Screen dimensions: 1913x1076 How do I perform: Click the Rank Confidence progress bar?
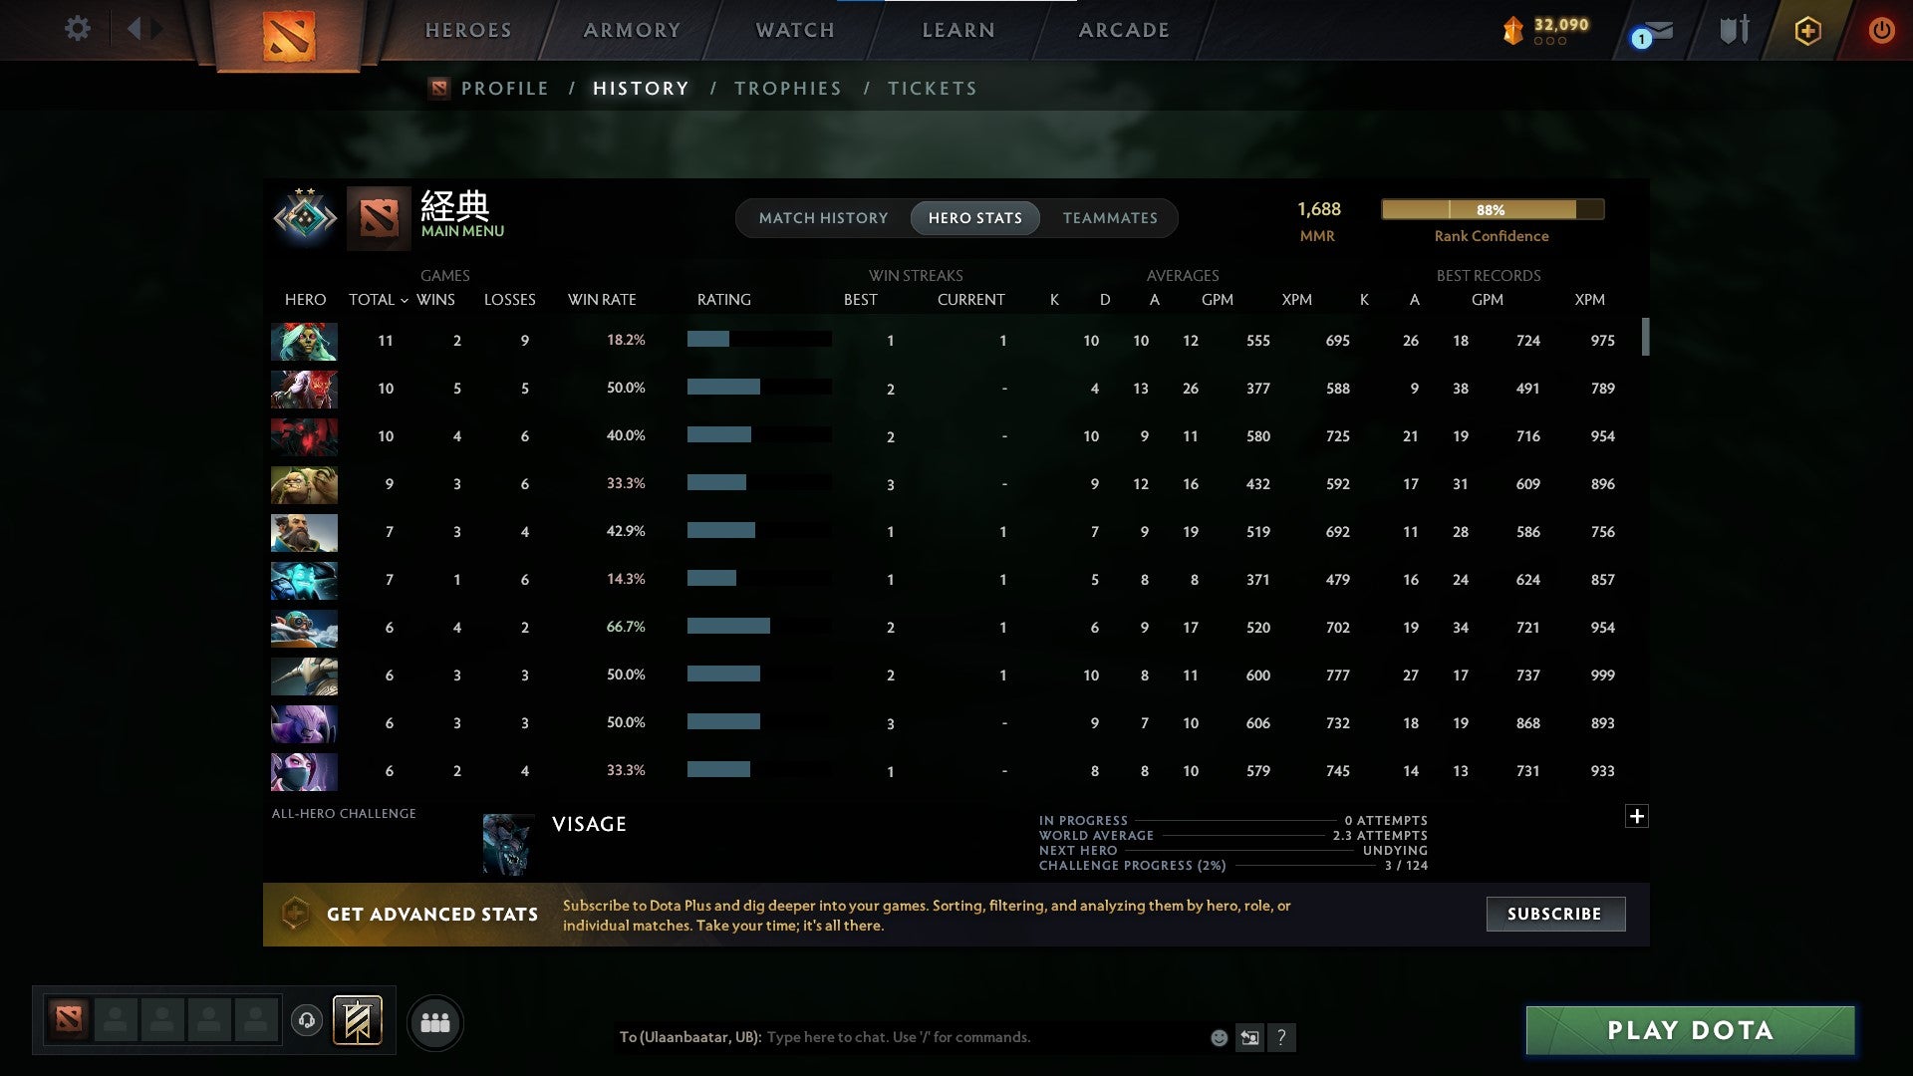(1492, 209)
